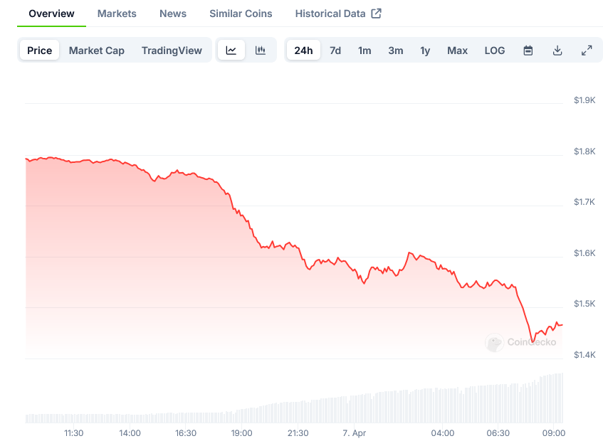Image resolution: width=603 pixels, height=446 pixels.
Task: Select the Market Cap chart mode
Action: pyautogui.click(x=97, y=51)
